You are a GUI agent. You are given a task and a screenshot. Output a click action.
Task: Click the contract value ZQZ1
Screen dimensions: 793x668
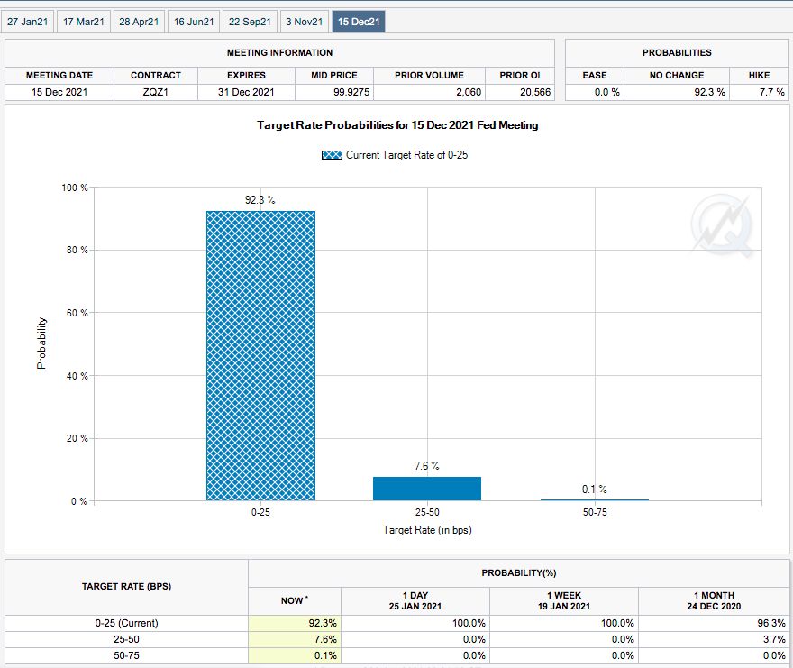pos(155,92)
